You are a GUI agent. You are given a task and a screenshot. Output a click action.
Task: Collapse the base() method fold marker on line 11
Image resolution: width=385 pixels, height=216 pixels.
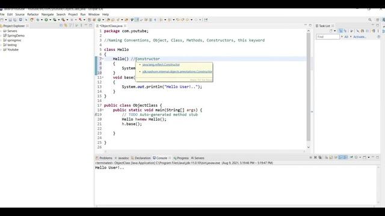103,77
